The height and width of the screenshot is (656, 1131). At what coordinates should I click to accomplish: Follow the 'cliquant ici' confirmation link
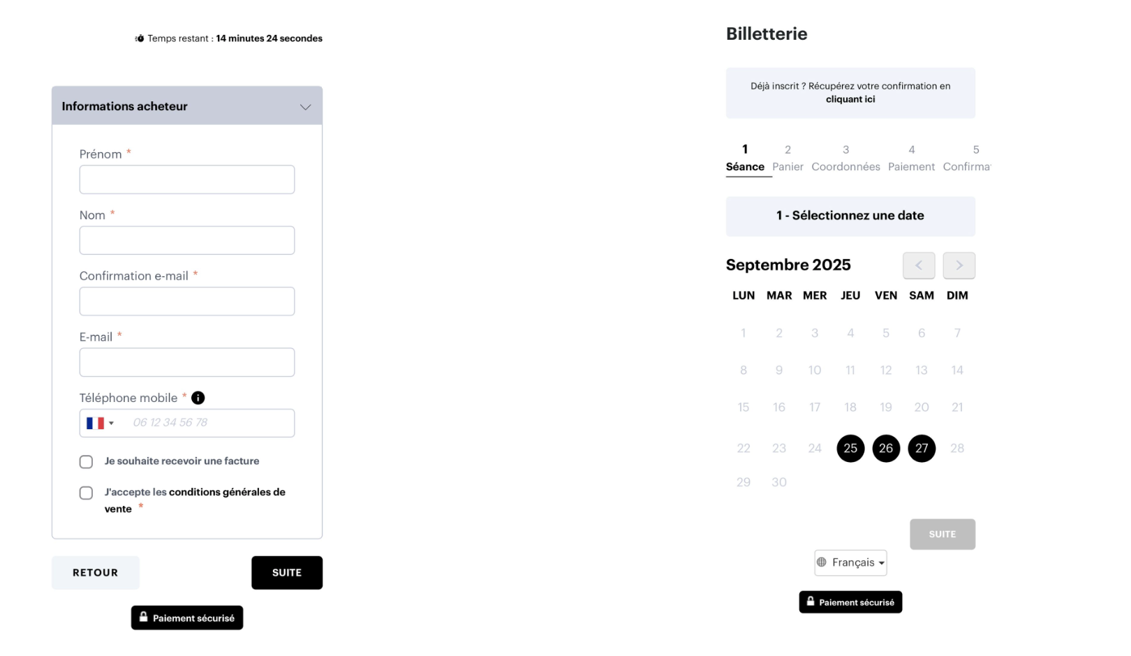tap(850, 100)
